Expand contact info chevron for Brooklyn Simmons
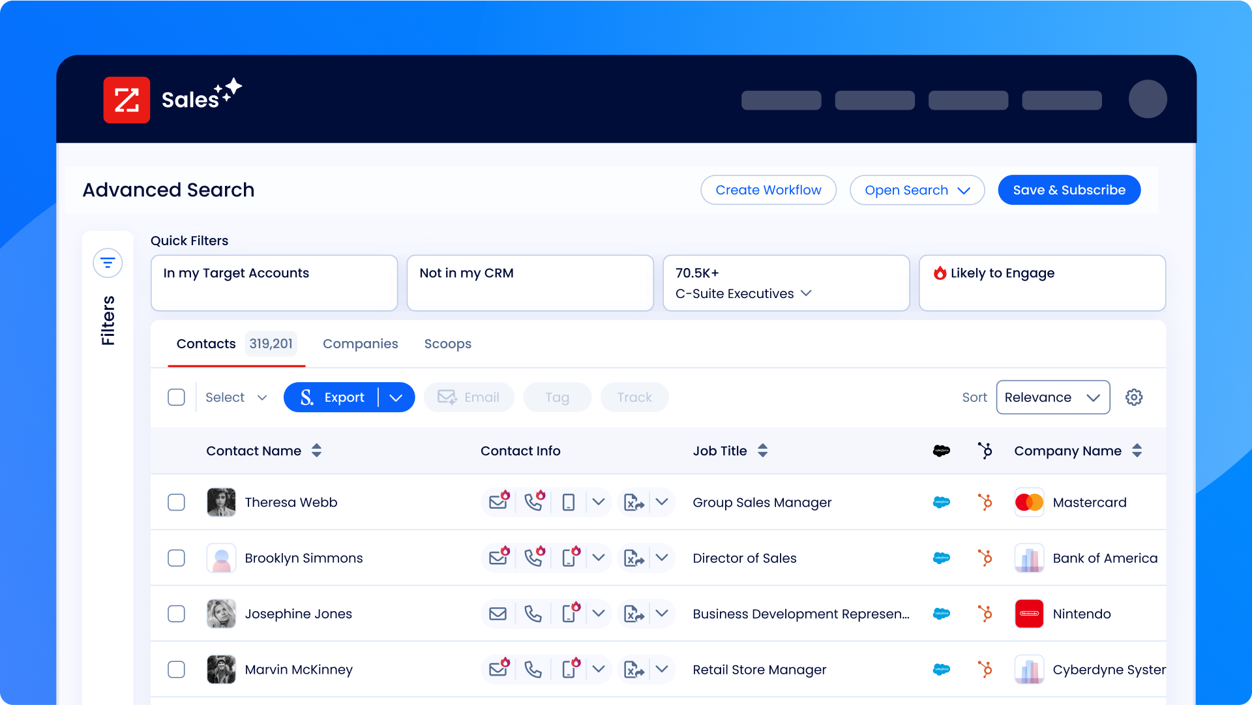Image resolution: width=1252 pixels, height=705 pixels. [x=599, y=558]
